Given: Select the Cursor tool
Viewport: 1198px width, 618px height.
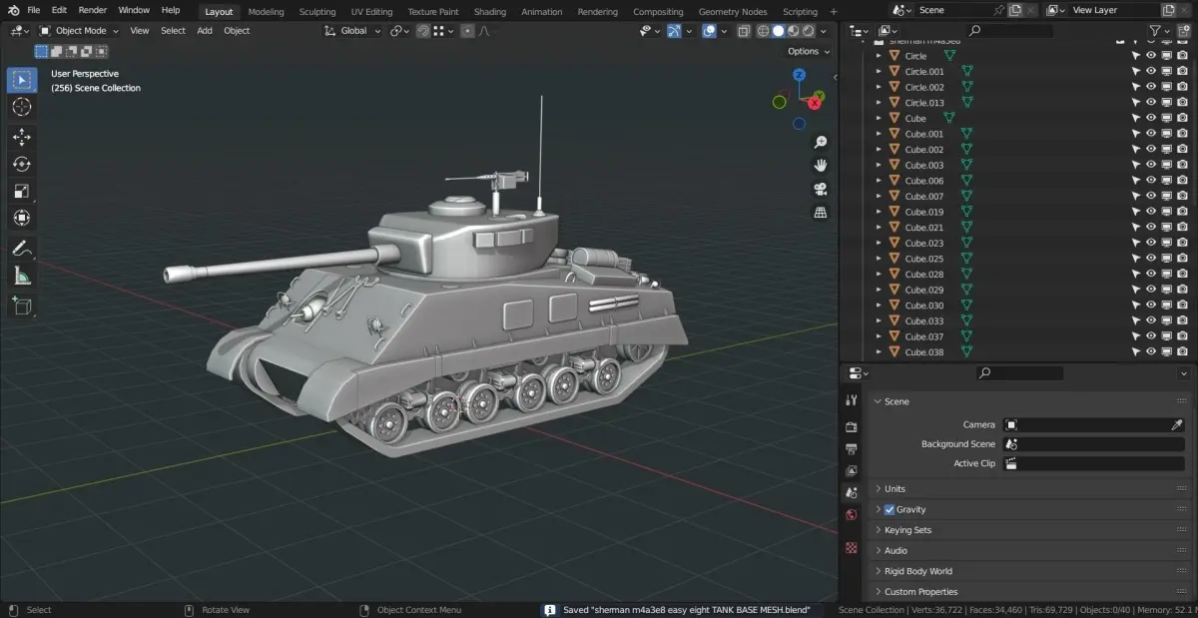Looking at the screenshot, I should coord(22,107).
